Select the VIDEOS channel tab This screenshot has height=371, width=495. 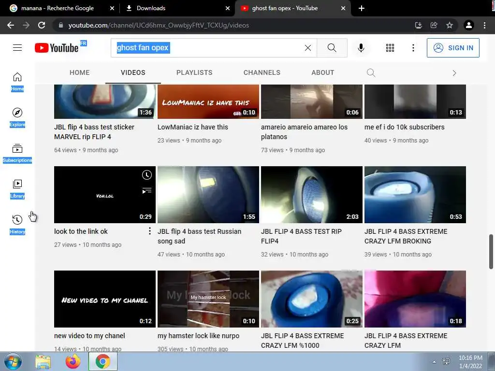pyautogui.click(x=133, y=72)
